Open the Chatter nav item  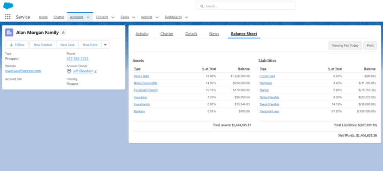[x=59, y=17]
